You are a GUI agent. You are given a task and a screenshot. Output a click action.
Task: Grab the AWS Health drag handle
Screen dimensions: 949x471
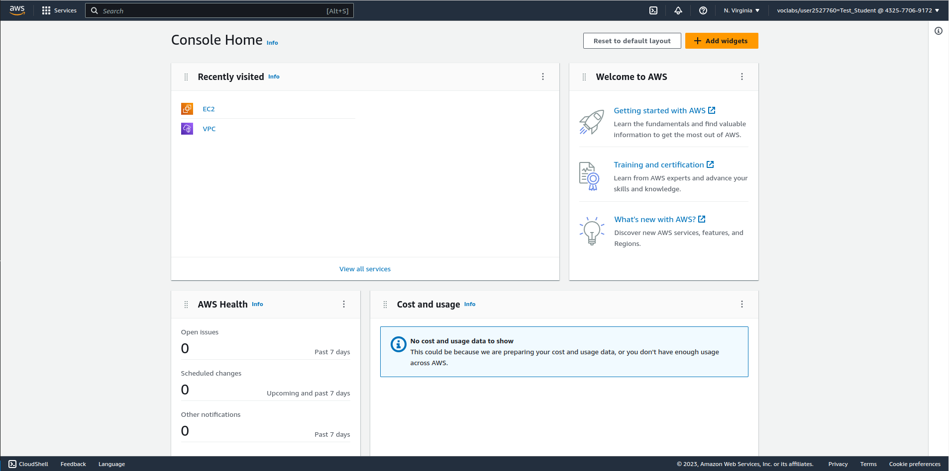point(186,305)
